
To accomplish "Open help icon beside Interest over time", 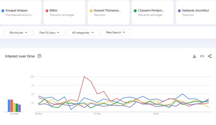I will [x=39, y=56].
